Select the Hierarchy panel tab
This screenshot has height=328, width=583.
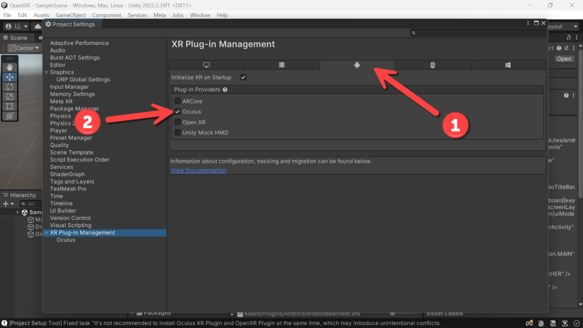20,195
